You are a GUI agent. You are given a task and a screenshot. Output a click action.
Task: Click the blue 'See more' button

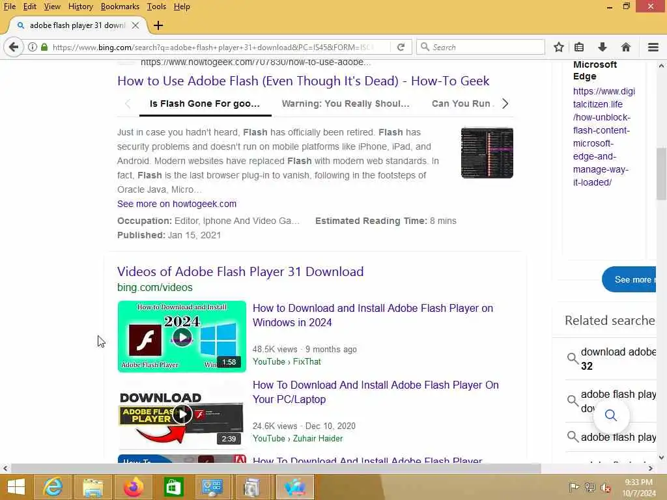pyautogui.click(x=629, y=279)
